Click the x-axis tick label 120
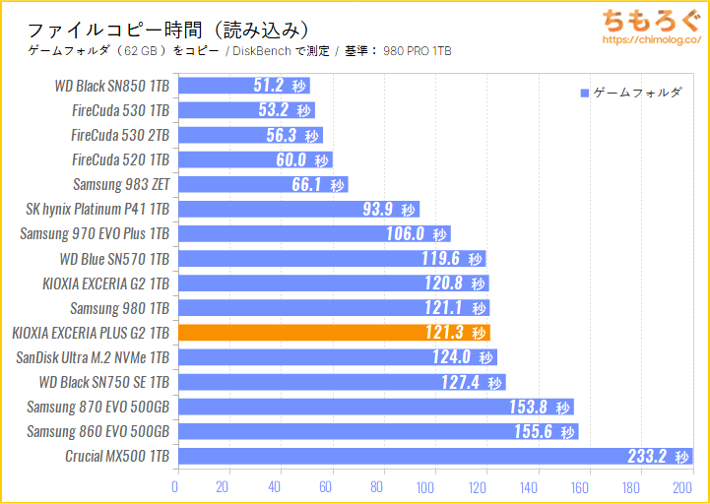 478,487
